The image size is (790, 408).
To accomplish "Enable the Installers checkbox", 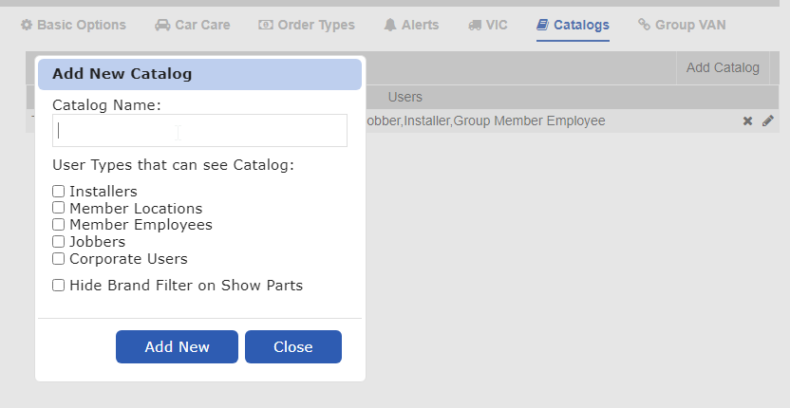I will point(59,192).
